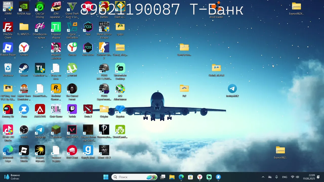Select the FRP King Tool folder

point(8,92)
